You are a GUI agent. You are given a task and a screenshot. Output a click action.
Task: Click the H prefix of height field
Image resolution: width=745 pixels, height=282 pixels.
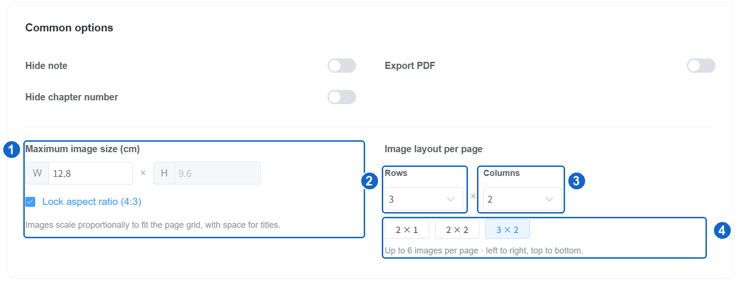point(164,173)
